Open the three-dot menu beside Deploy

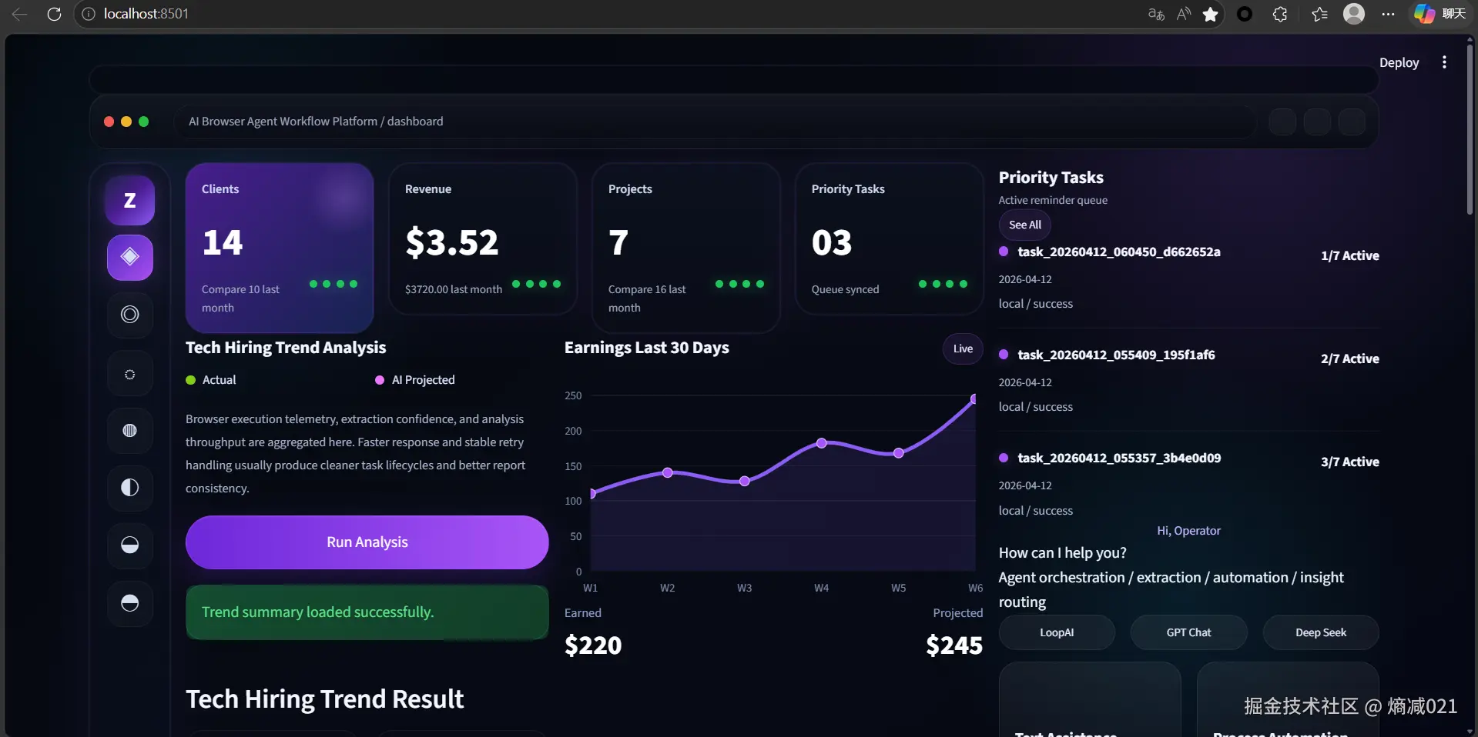tap(1444, 62)
